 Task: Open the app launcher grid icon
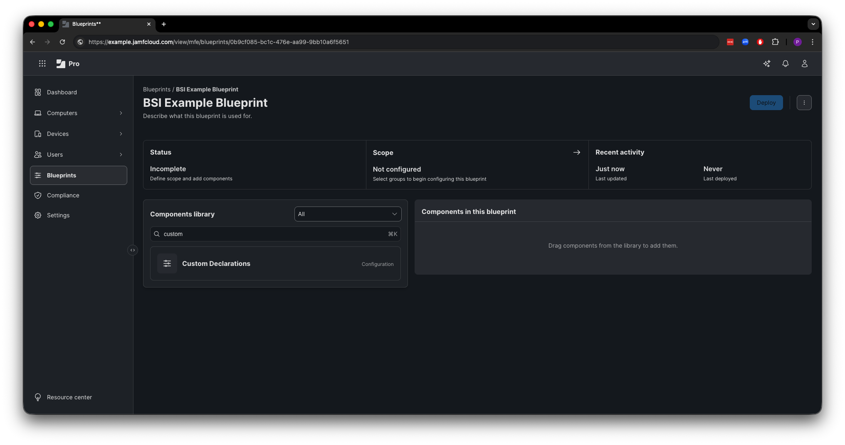[x=42, y=63]
